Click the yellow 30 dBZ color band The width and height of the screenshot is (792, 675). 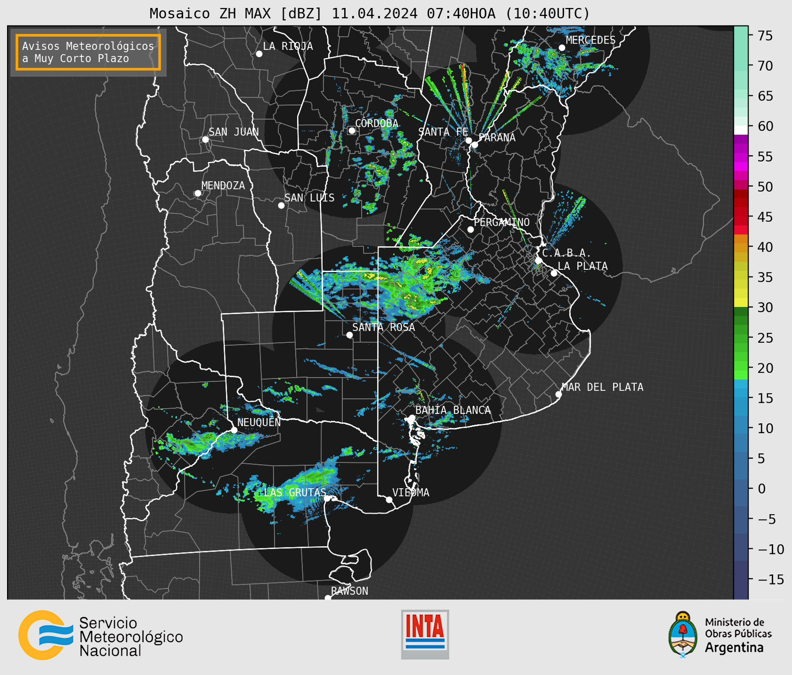pos(741,303)
